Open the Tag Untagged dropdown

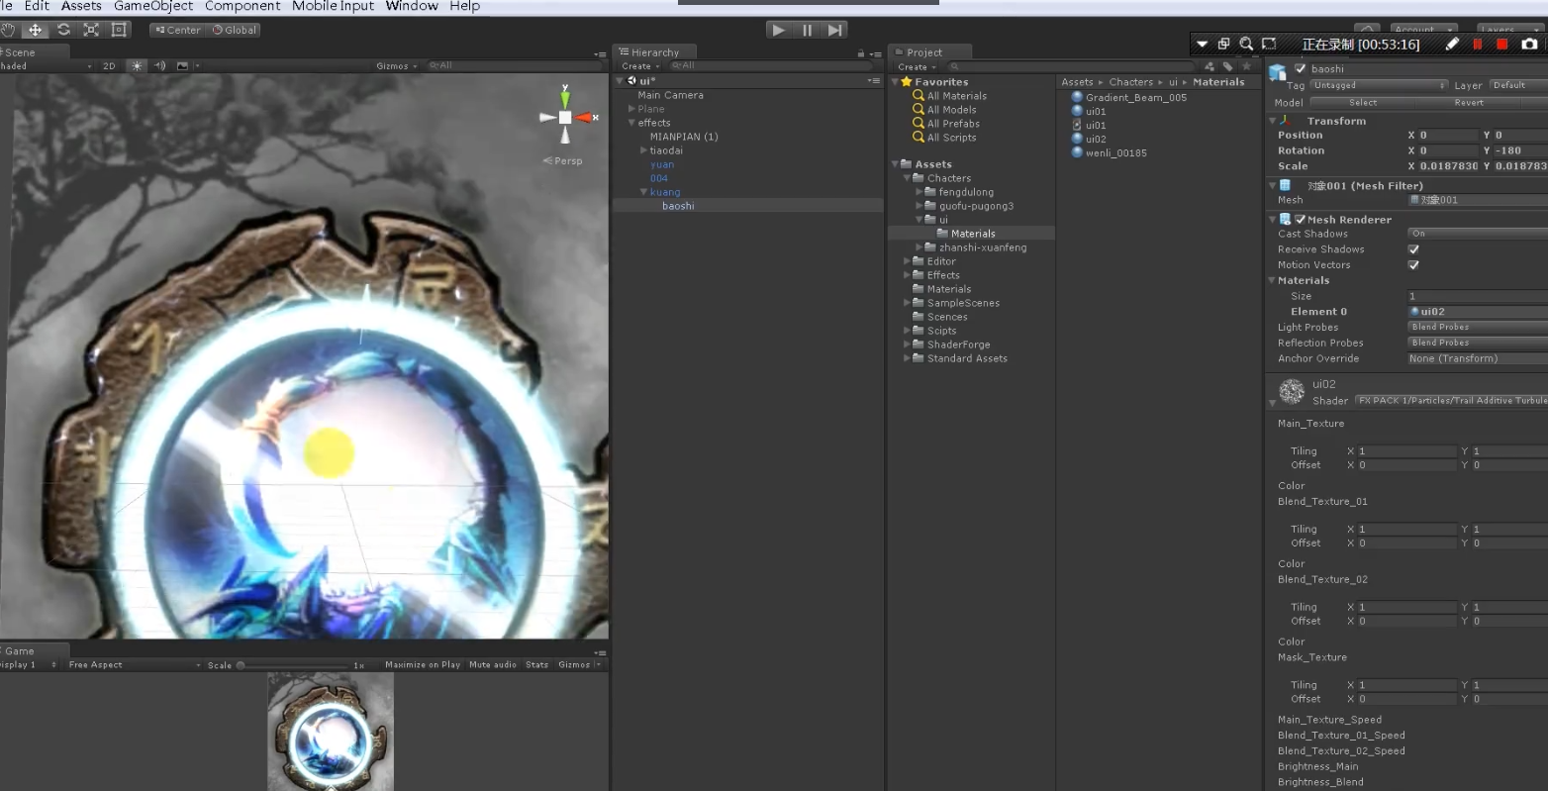click(x=1379, y=85)
